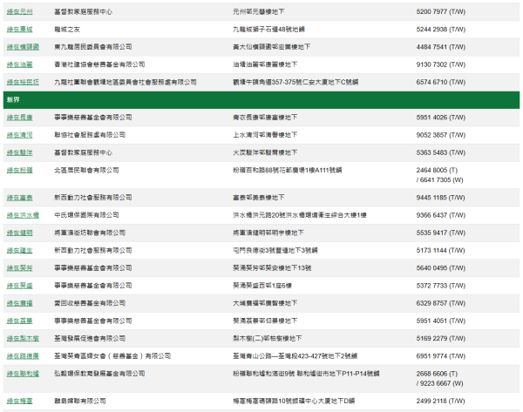Image resolution: width=523 pixels, height=412 pixels.
Task: Select address with 423-427號地下2號舖
Action: [x=295, y=356]
